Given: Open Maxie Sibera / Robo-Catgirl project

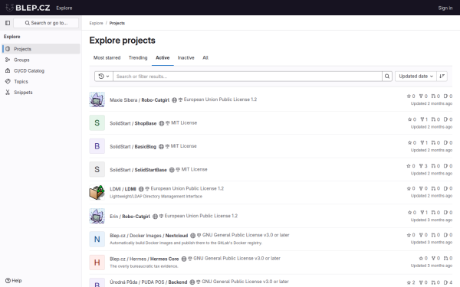Looking at the screenshot, I should click(140, 99).
